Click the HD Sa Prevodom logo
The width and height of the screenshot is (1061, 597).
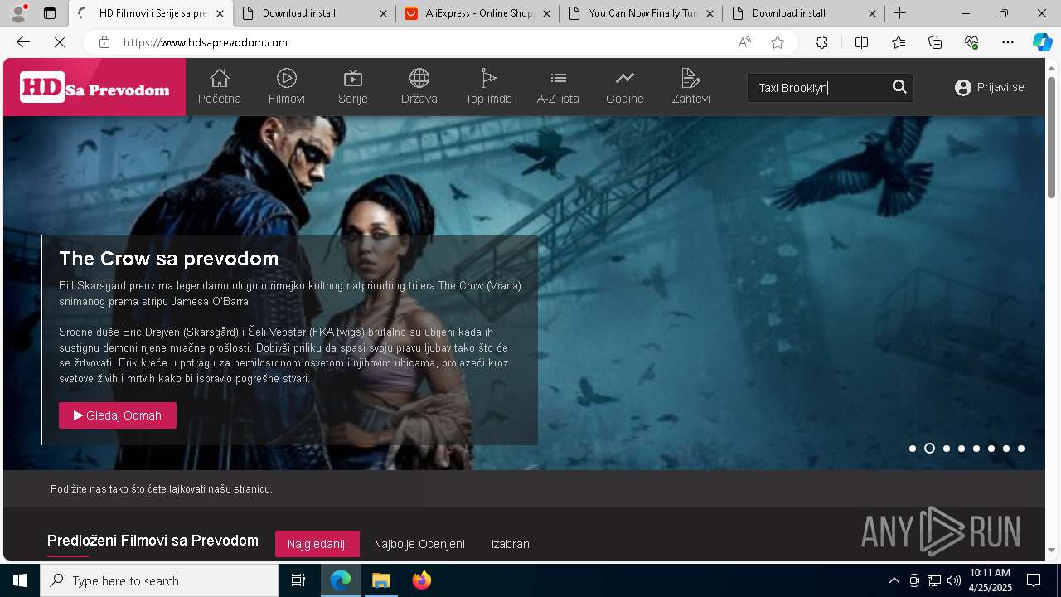click(94, 87)
